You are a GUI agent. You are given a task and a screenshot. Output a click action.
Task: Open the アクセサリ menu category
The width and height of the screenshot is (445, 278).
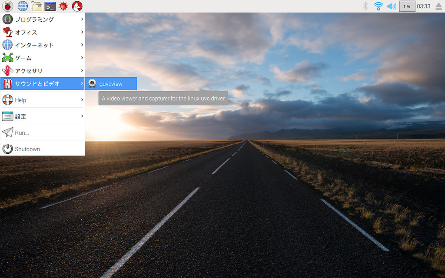coord(43,70)
